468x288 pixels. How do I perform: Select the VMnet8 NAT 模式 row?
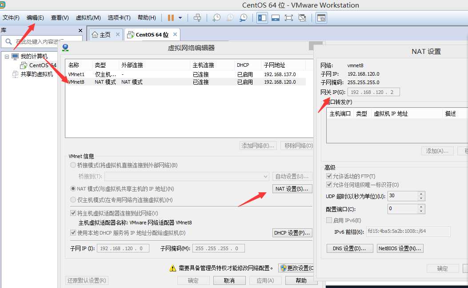[186, 82]
